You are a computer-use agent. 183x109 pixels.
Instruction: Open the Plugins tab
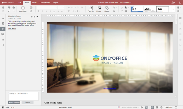55,3
